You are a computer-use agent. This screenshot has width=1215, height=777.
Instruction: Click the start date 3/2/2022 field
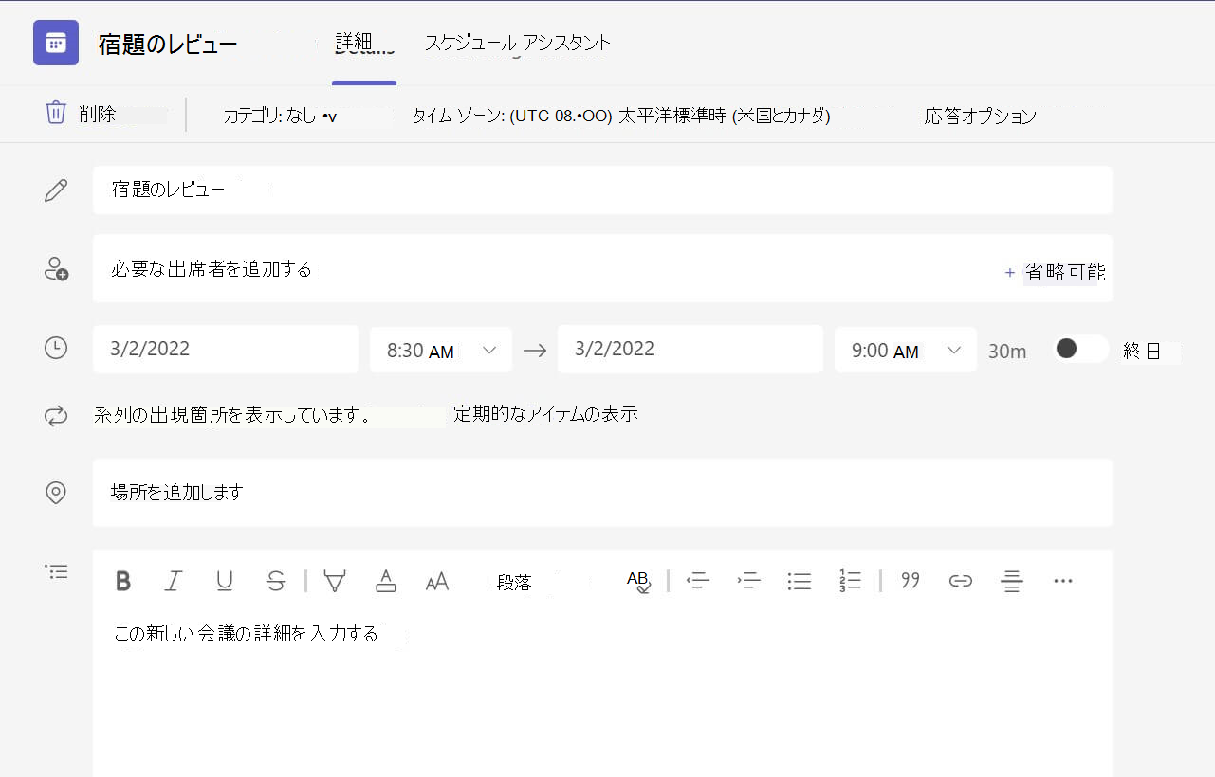click(x=226, y=349)
